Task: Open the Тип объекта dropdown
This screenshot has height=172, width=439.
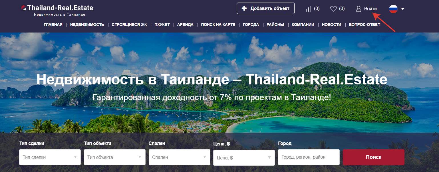Action: pyautogui.click(x=115, y=157)
